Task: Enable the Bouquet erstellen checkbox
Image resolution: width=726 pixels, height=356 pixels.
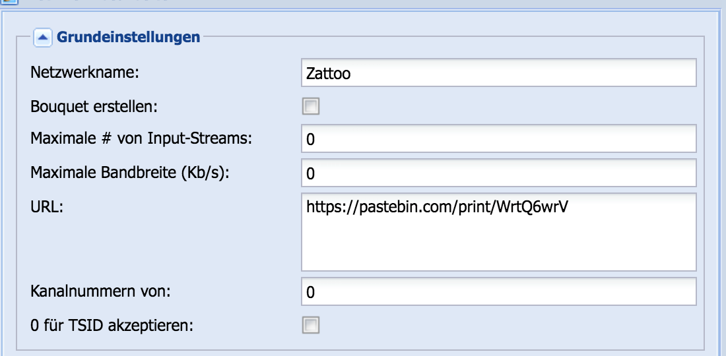Action: tap(311, 107)
